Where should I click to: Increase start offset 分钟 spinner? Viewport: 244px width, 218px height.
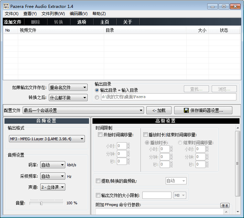129,152
